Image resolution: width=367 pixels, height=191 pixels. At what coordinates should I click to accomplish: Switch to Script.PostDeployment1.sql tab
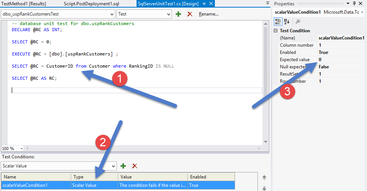pyautogui.click(x=92, y=4)
